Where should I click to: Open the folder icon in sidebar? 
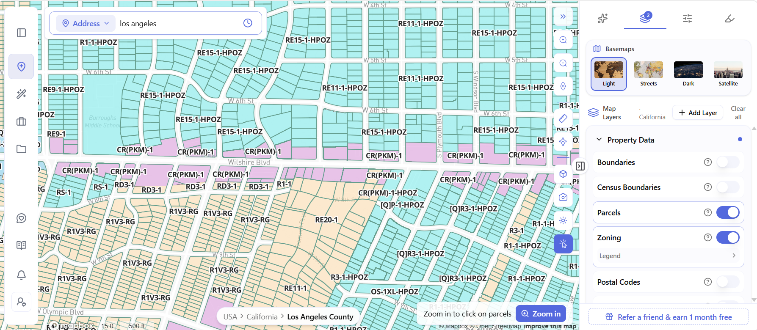pyautogui.click(x=21, y=149)
